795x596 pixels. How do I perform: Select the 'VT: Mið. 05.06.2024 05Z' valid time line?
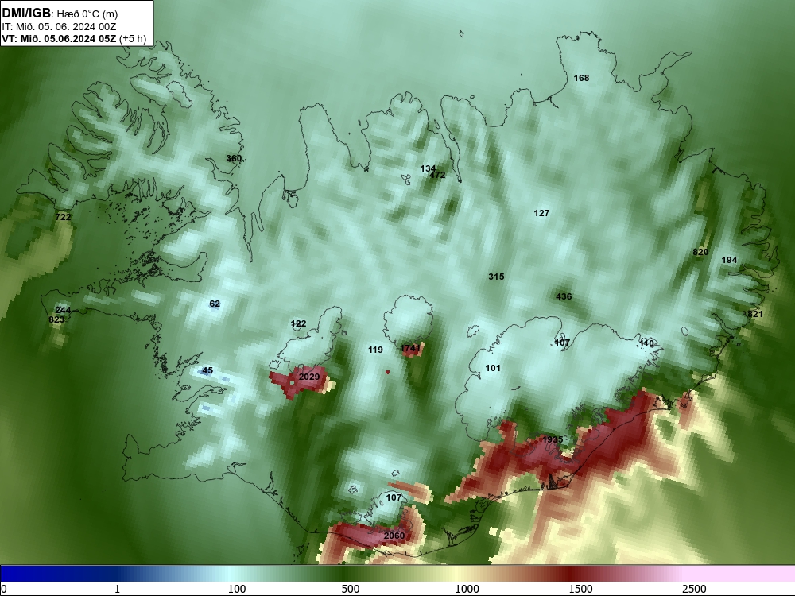pyautogui.click(x=59, y=38)
